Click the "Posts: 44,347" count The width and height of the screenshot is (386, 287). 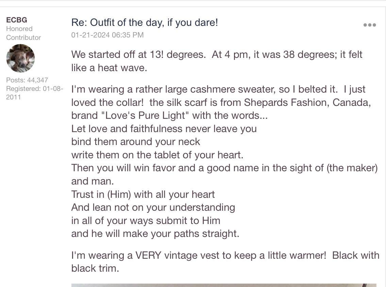pyautogui.click(x=27, y=80)
